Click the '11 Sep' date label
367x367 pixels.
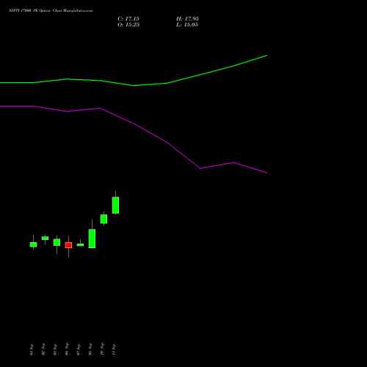(114, 349)
